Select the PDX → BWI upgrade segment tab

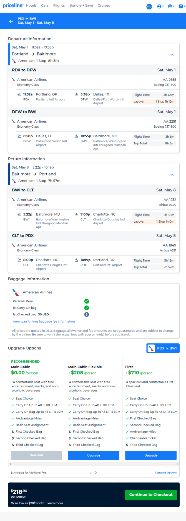[163, 348]
